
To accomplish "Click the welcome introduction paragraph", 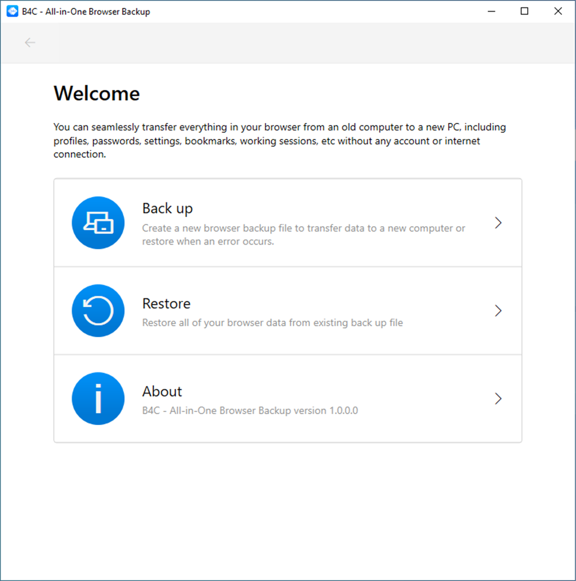I will (279, 141).
